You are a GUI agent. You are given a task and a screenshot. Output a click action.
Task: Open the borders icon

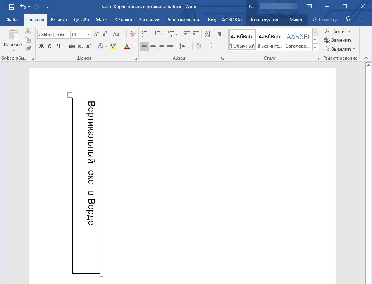coord(212,46)
